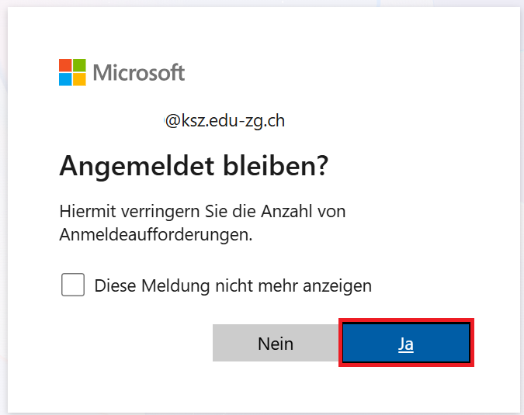The width and height of the screenshot is (524, 415).
Task: Click the "Angemeldet bleiben?" heading
Action: (x=194, y=166)
